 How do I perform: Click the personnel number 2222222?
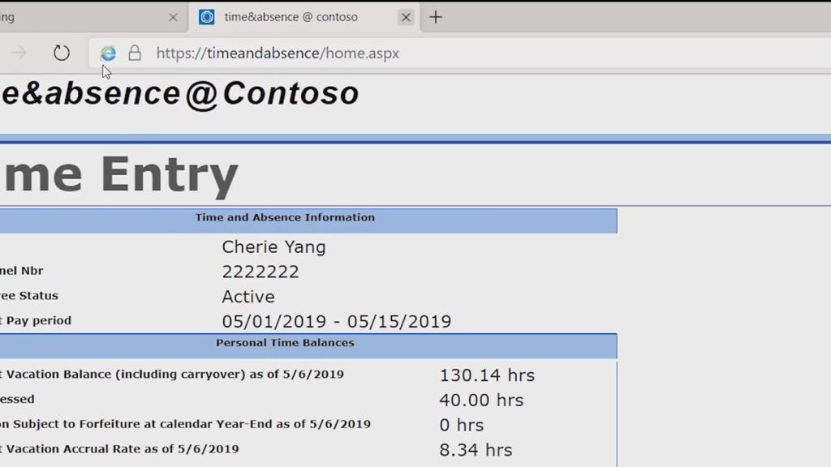260,272
